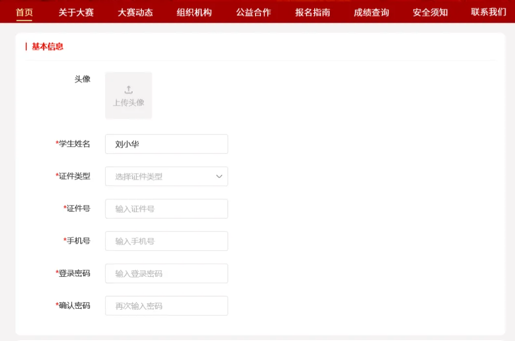This screenshot has width=515, height=341.
Task: Expand the 证件类型 chevron arrow
Action: coord(219,177)
